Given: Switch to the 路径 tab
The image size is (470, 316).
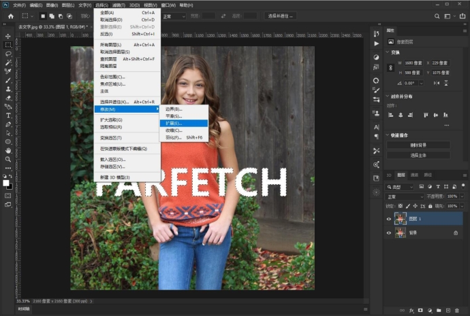Looking at the screenshot, I should pos(428,175).
